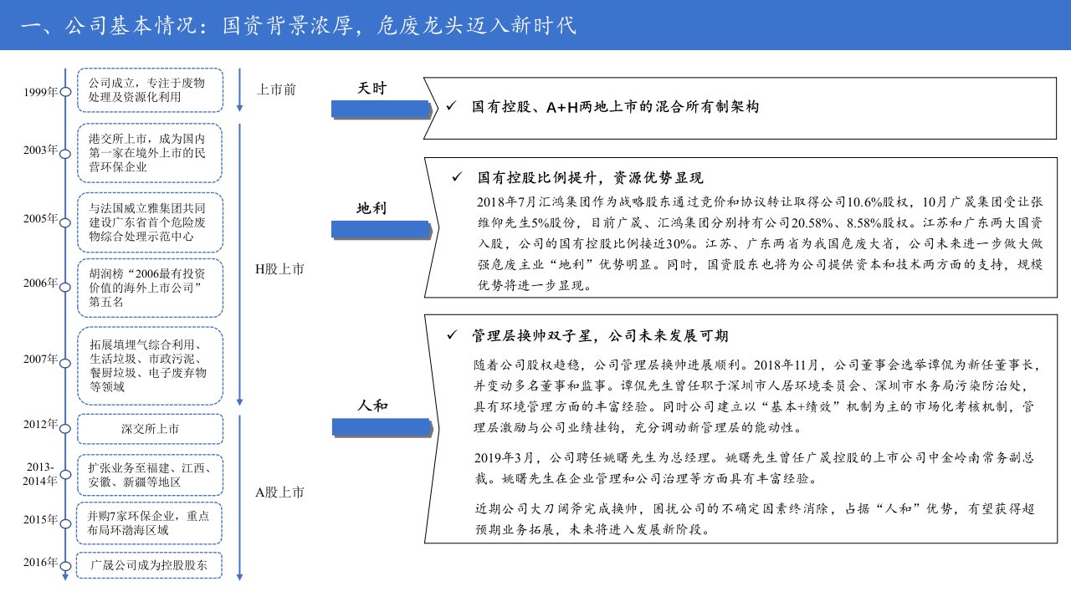Select the 2012年 timeline year label
The image size is (1071, 602).
pos(40,425)
